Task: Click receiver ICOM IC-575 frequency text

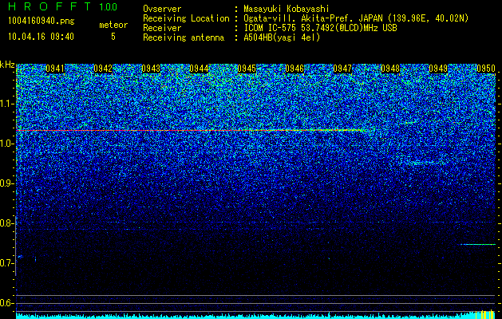Action: [x=320, y=28]
